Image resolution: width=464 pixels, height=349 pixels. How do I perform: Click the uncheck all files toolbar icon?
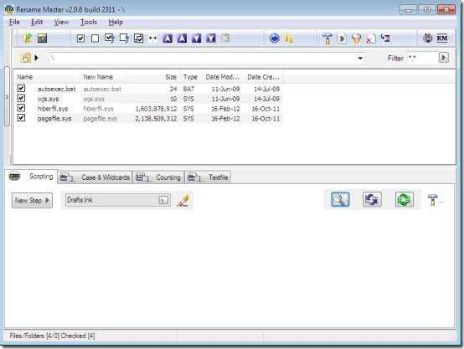point(95,38)
